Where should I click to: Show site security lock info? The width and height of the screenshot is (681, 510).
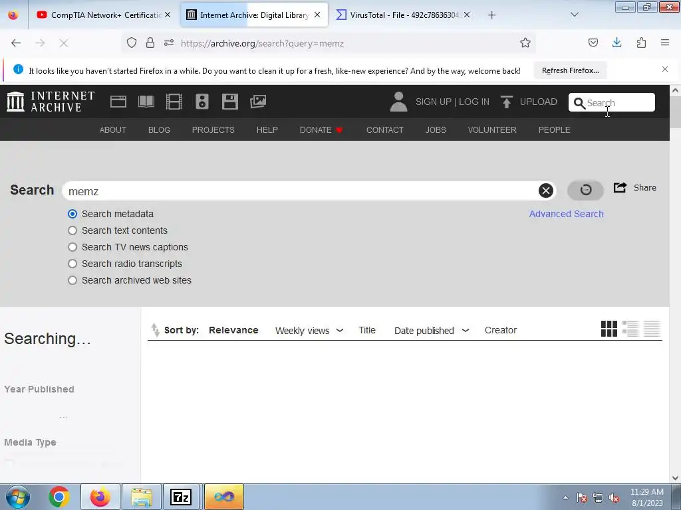150,43
